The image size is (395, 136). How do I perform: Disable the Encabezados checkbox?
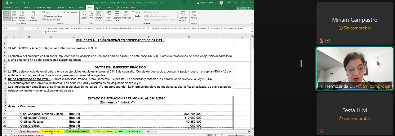point(64,12)
